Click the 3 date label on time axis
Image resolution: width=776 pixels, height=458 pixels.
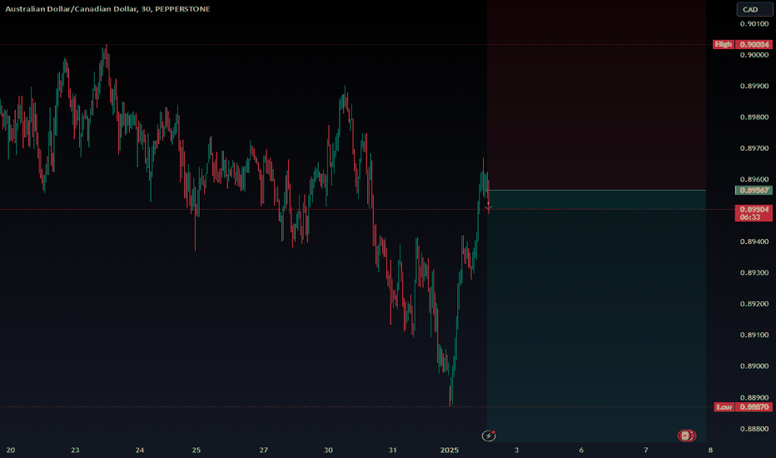coord(517,450)
